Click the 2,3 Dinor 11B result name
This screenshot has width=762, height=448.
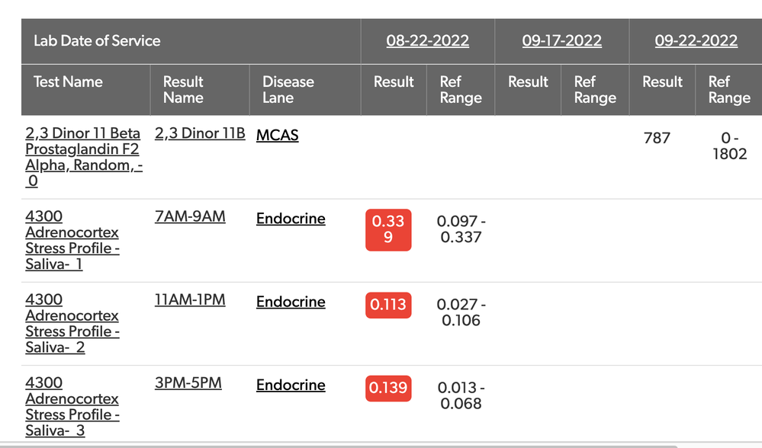coord(200,133)
